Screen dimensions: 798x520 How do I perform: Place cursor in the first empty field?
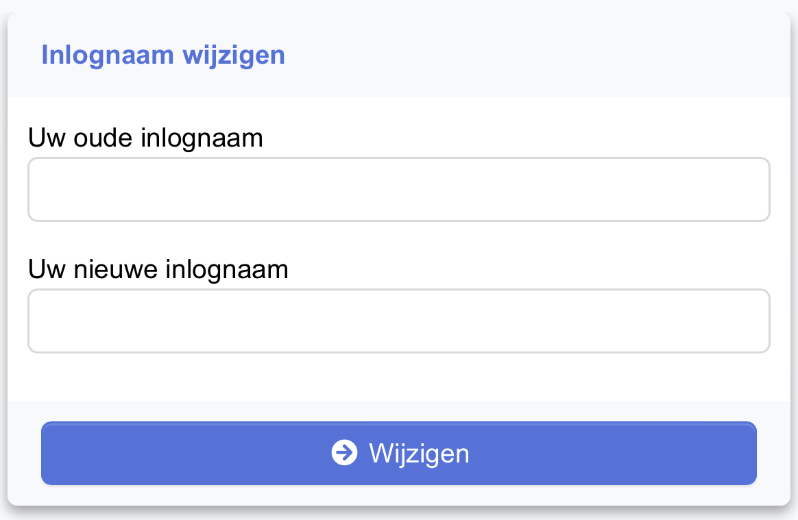(398, 190)
